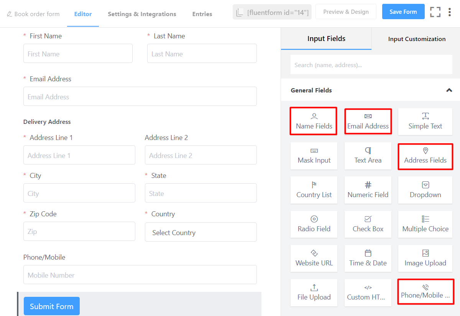Add a Simple Text field
This screenshot has height=316, width=460.
click(425, 121)
